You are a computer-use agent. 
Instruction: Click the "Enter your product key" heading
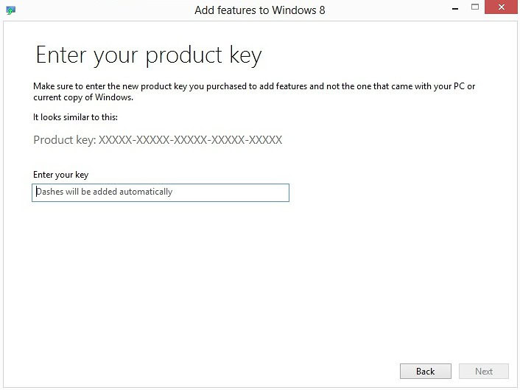coord(149,55)
